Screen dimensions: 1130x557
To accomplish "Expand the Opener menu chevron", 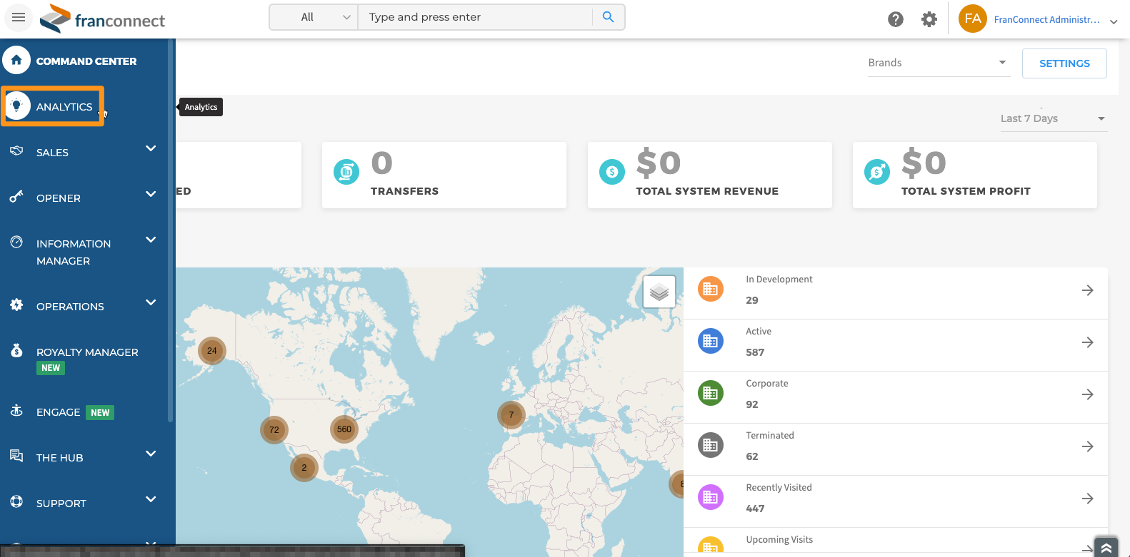I will tap(151, 194).
